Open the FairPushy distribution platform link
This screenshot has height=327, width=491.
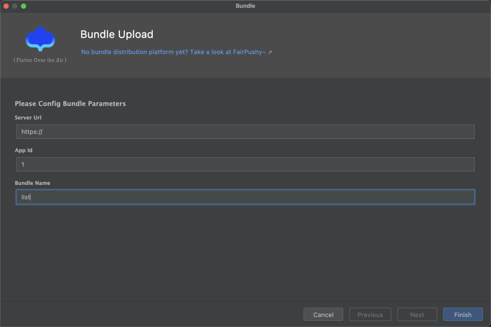click(174, 52)
